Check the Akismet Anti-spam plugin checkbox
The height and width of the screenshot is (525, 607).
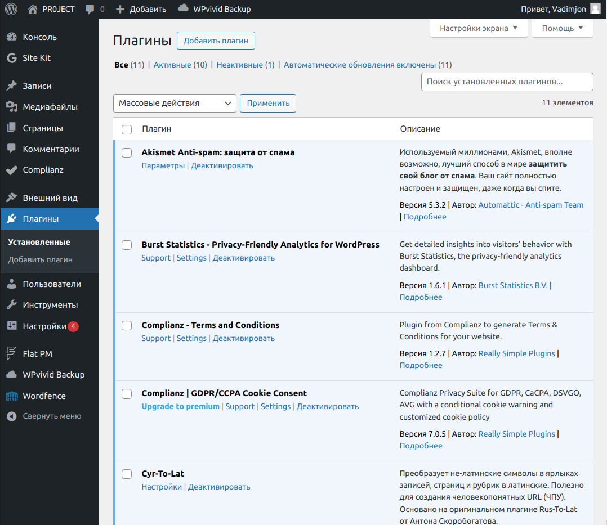click(x=127, y=152)
